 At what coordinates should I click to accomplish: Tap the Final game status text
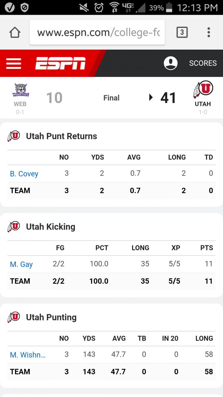tap(111, 98)
